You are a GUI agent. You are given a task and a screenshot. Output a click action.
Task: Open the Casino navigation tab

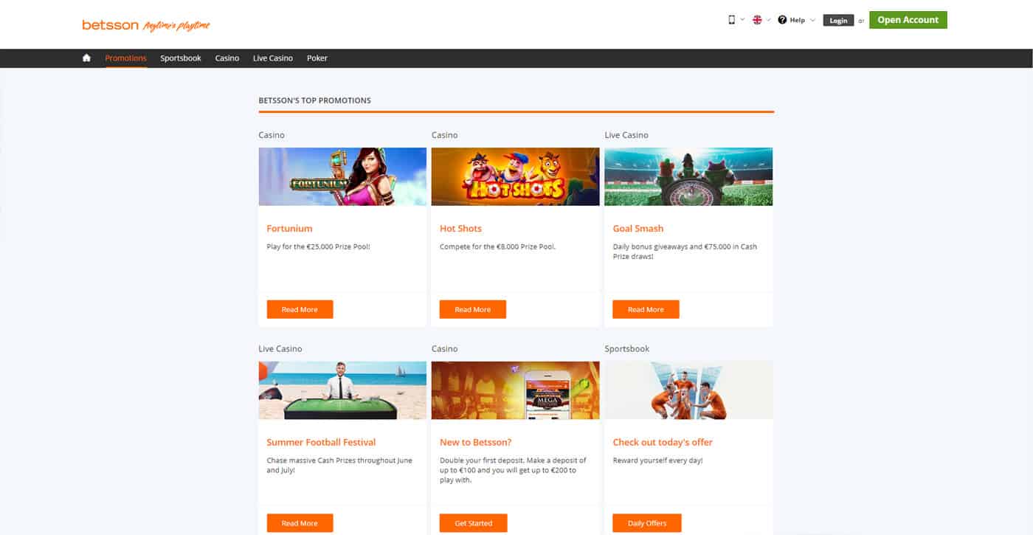click(x=227, y=58)
